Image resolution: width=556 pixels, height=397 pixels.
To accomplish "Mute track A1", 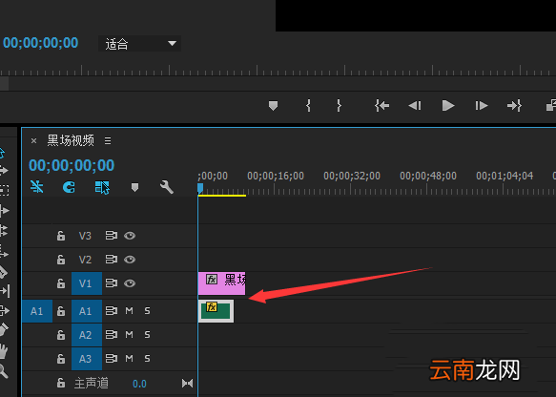I will click(129, 311).
